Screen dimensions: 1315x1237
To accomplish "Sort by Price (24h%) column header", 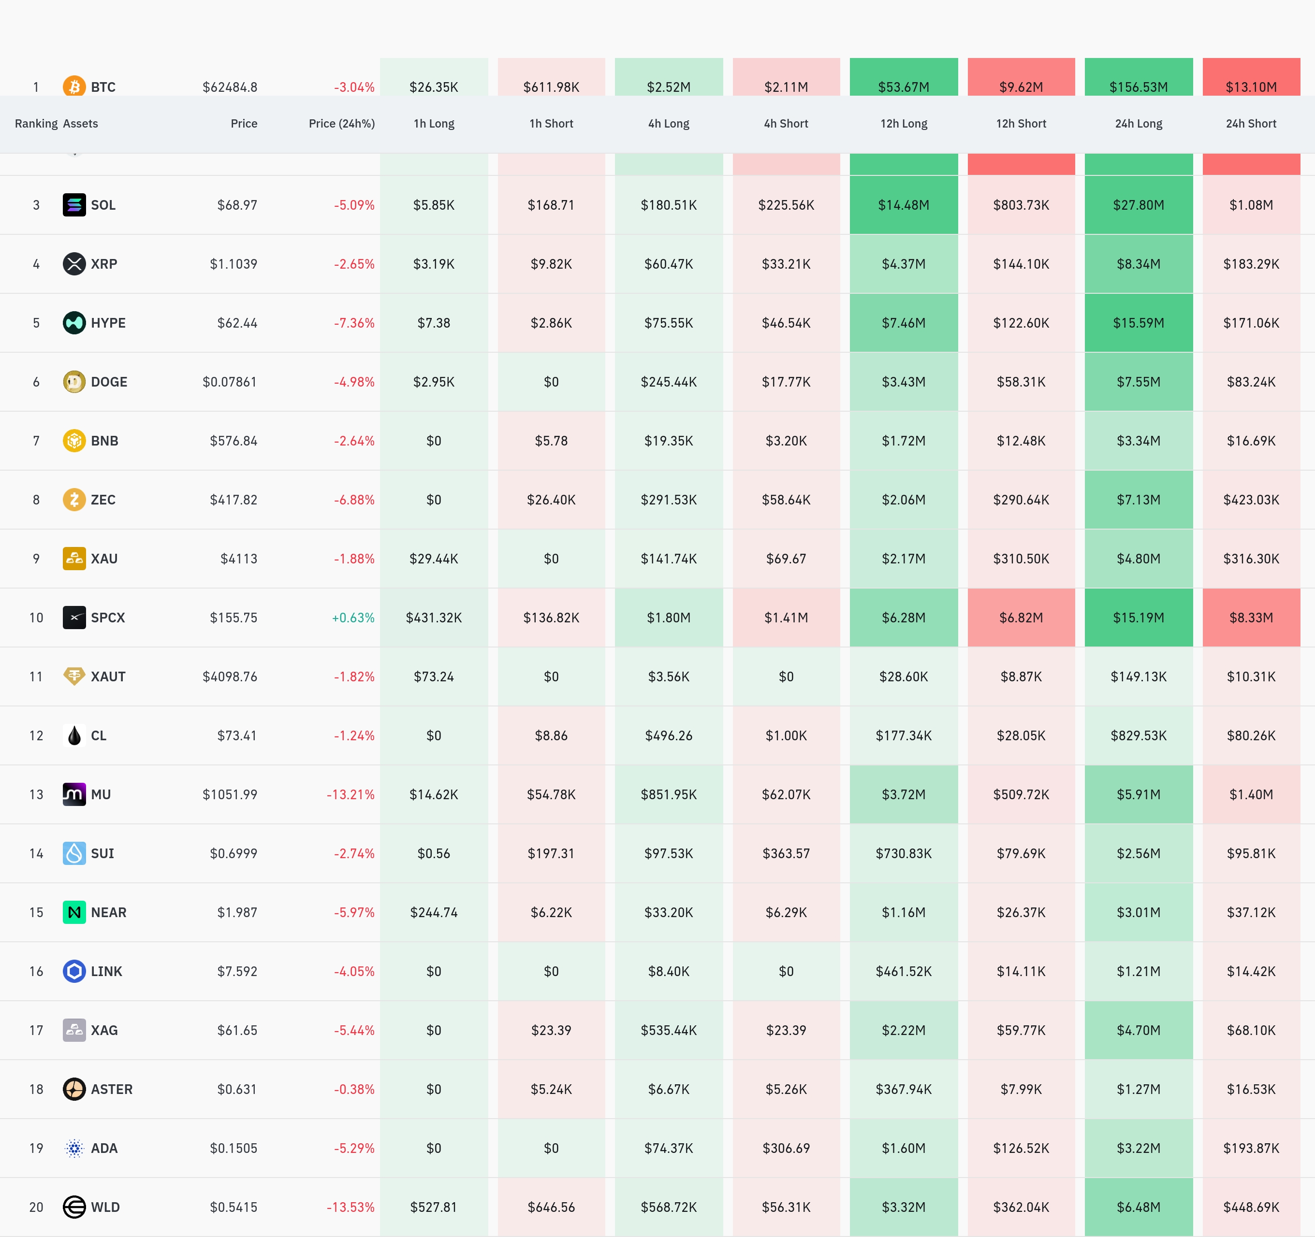I will (x=341, y=124).
